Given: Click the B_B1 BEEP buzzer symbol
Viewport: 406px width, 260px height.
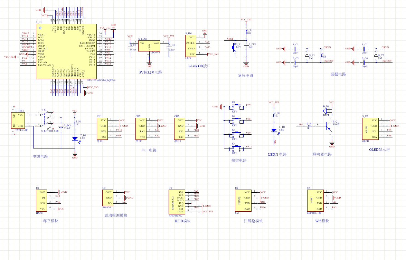Looking at the screenshot, I should (325, 110).
